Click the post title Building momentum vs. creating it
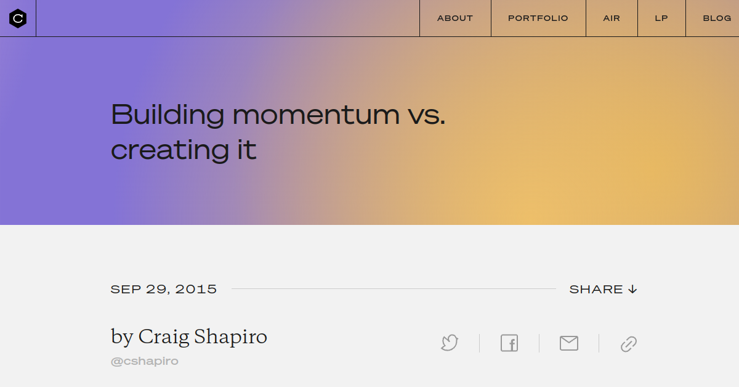Viewport: 739px width, 387px height. coord(278,131)
